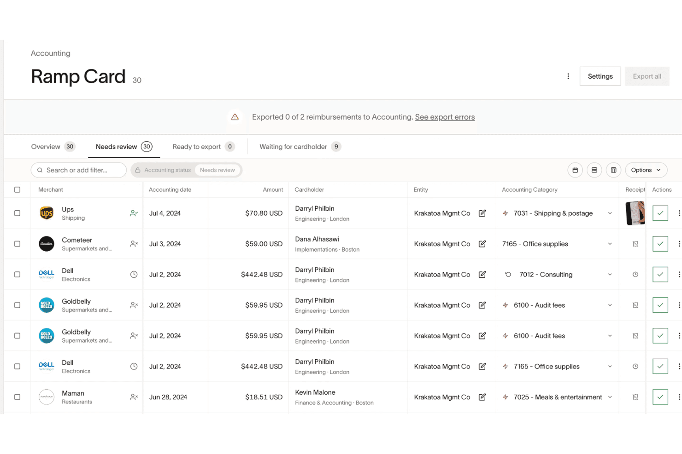Go to Waiting for cardholder tab
This screenshot has height=454, width=682.
click(300, 147)
